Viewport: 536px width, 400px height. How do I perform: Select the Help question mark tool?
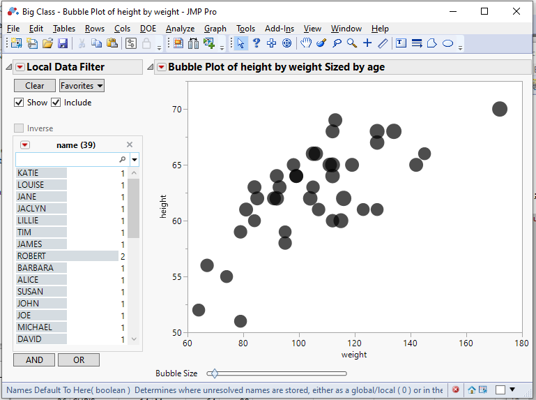click(256, 43)
